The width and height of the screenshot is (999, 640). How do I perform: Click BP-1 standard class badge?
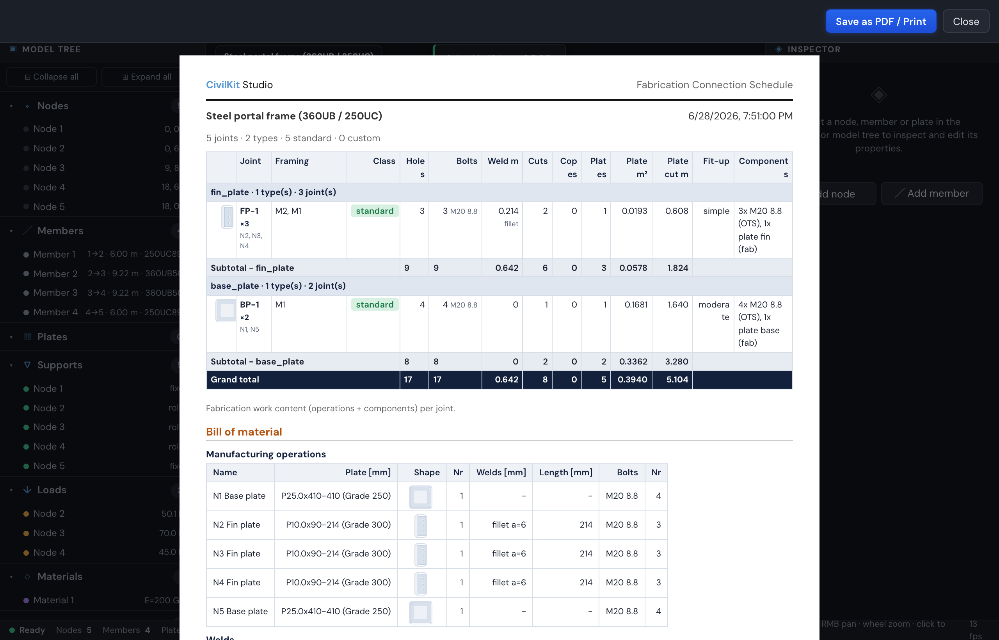(x=375, y=305)
